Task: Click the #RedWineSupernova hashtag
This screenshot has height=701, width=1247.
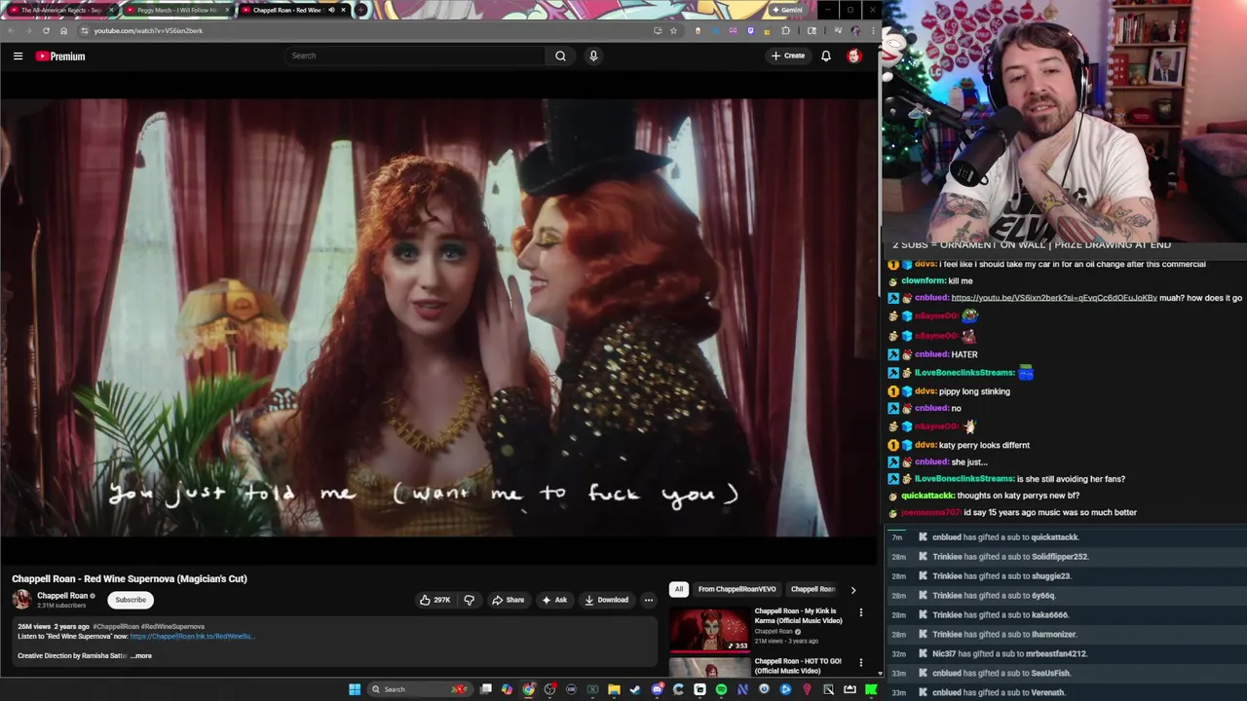Action: point(173,627)
